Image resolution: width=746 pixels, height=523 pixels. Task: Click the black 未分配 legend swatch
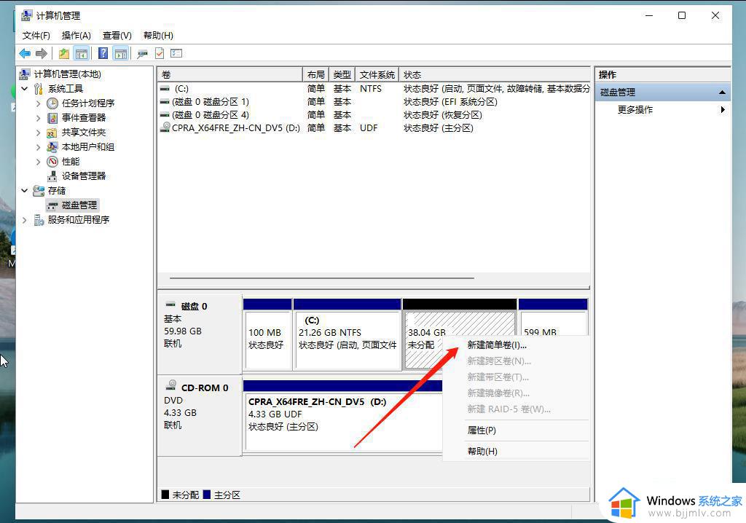(x=165, y=495)
